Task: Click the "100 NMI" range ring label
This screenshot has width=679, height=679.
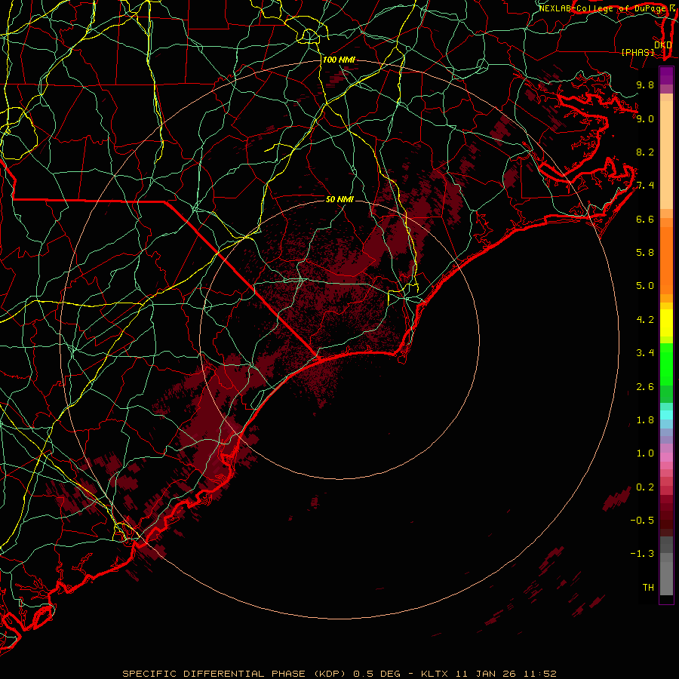Action: [x=339, y=60]
